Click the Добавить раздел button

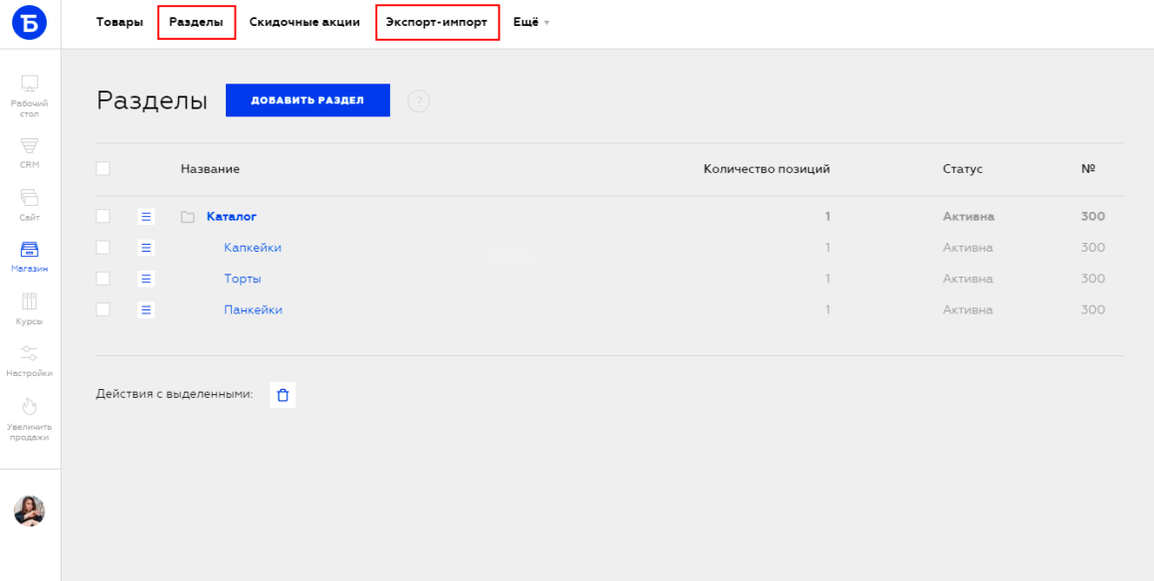pos(307,100)
